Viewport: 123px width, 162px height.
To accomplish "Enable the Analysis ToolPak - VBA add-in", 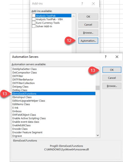I will [x=34, y=19].
